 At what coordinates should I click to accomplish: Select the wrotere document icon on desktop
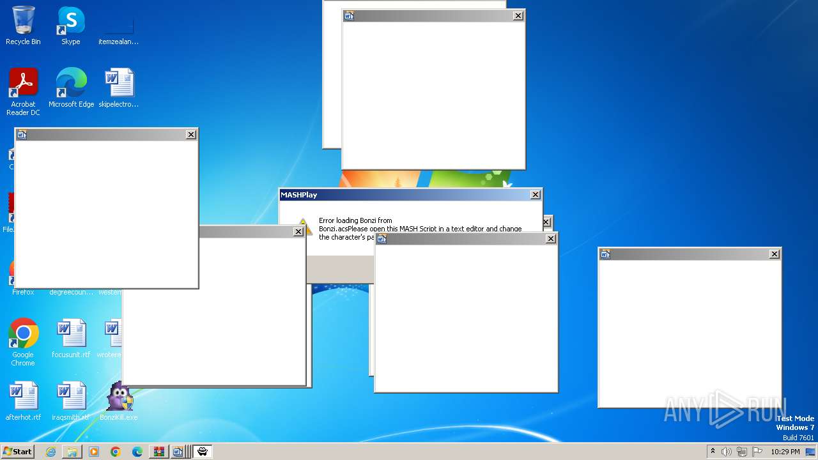[112, 338]
